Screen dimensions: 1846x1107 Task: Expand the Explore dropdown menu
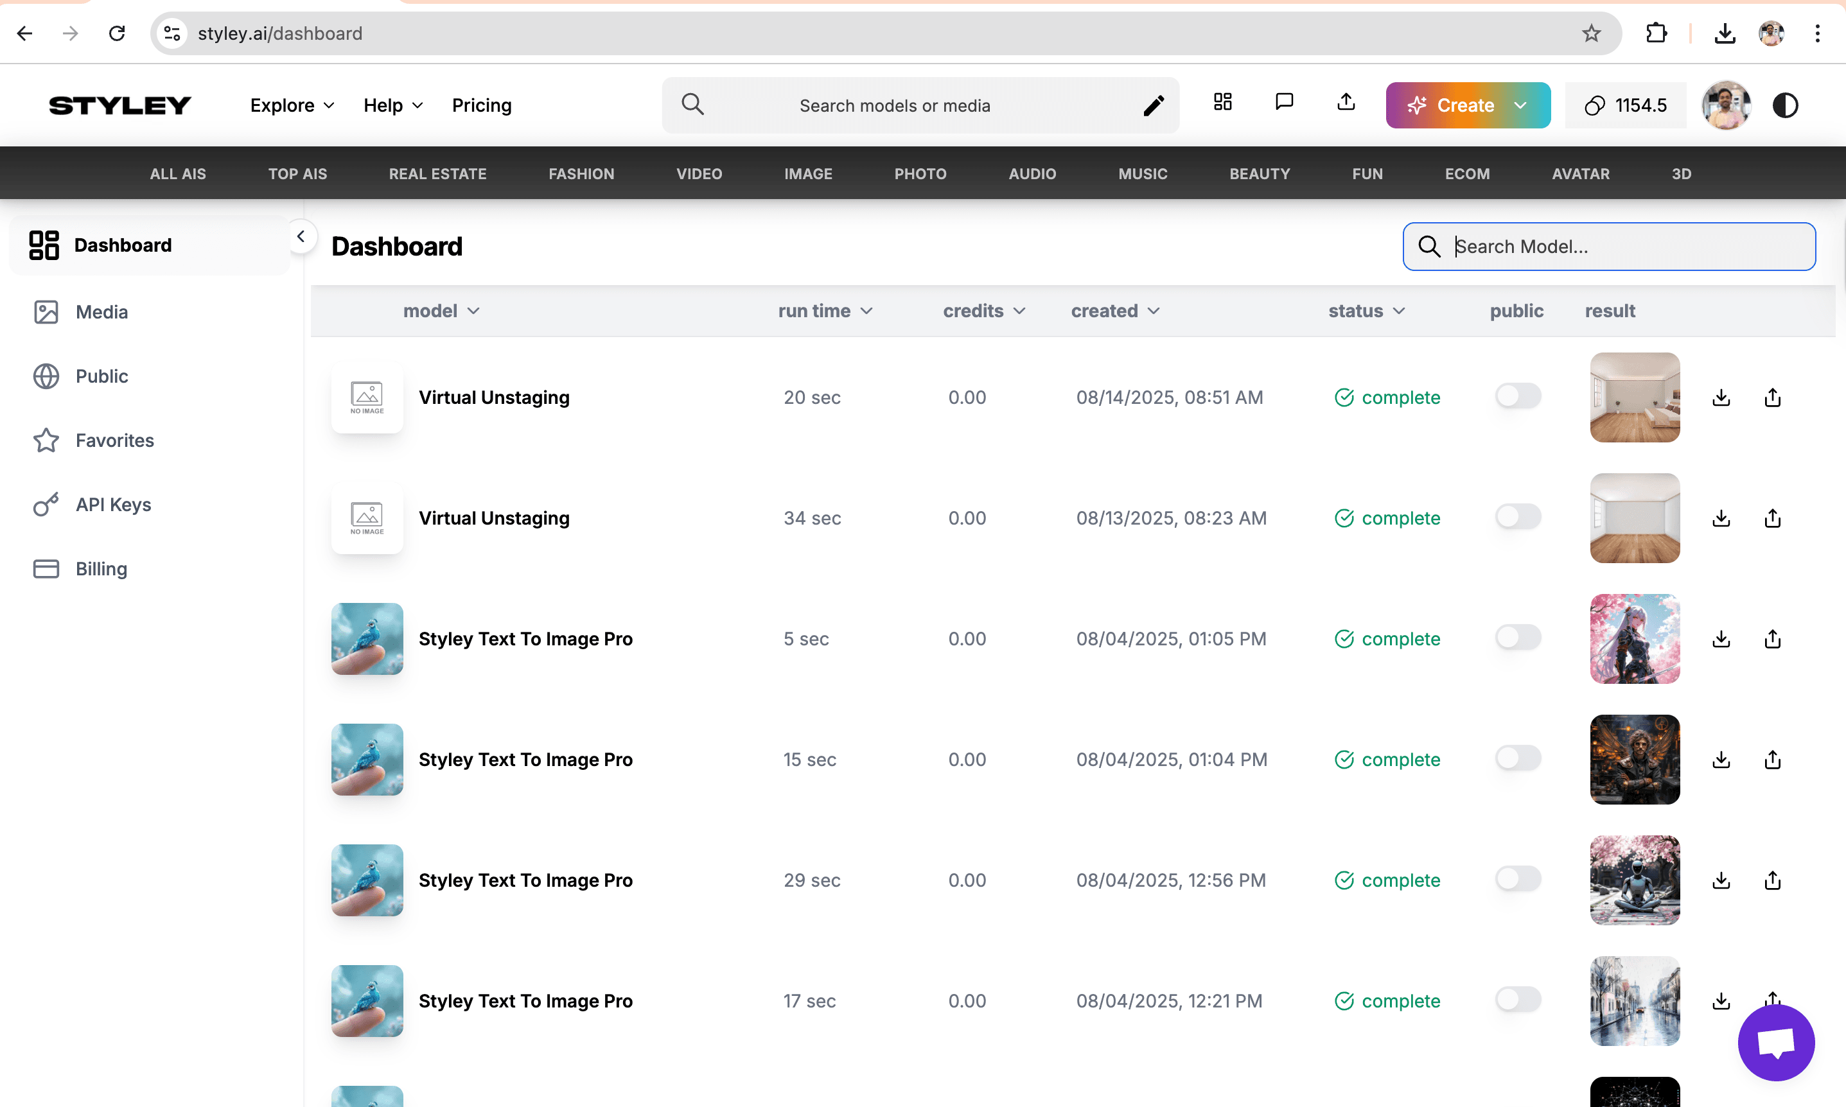(x=292, y=105)
